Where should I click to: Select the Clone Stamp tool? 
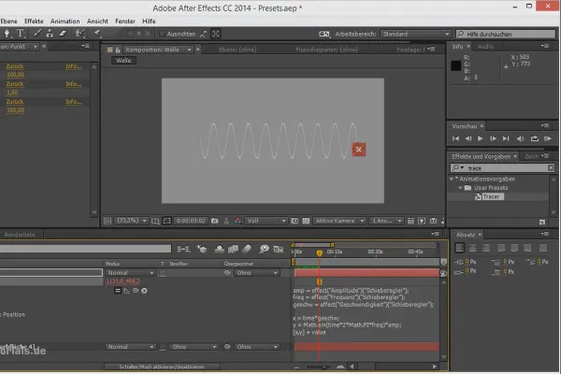pos(50,34)
